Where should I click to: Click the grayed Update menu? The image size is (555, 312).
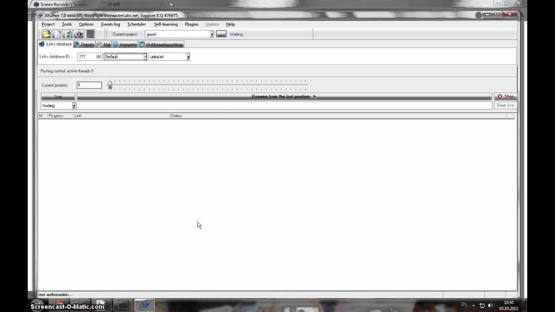coord(212,24)
